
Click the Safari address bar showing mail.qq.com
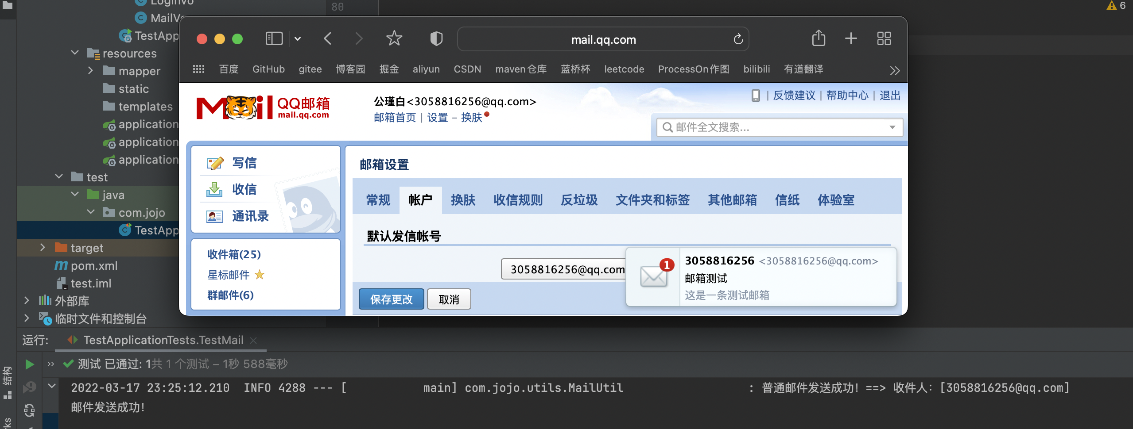603,39
